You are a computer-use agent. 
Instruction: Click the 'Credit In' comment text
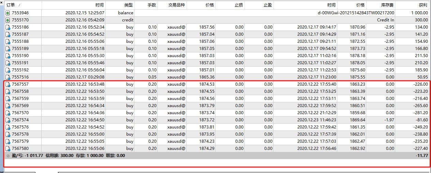point(386,20)
